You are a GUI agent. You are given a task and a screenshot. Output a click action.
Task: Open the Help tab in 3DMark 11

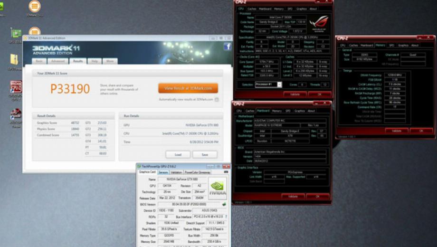95,61
